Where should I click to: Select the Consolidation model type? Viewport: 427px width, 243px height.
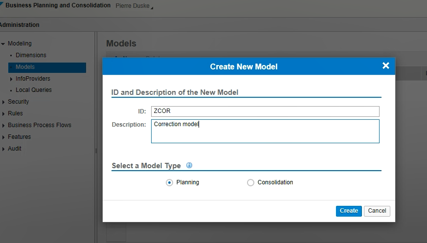pyautogui.click(x=250, y=182)
